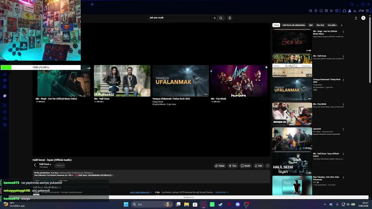The height and width of the screenshot is (209, 372).
Task: Download the video with İndir button
Action: tap(258, 166)
